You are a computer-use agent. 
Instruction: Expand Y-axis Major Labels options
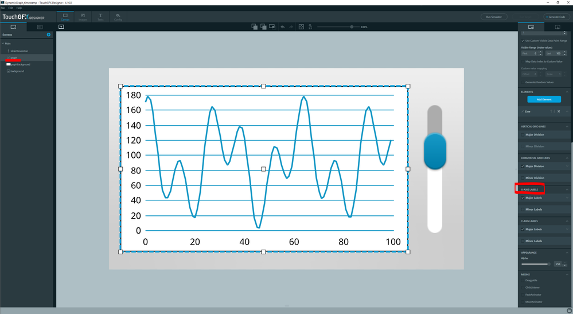pos(567,229)
